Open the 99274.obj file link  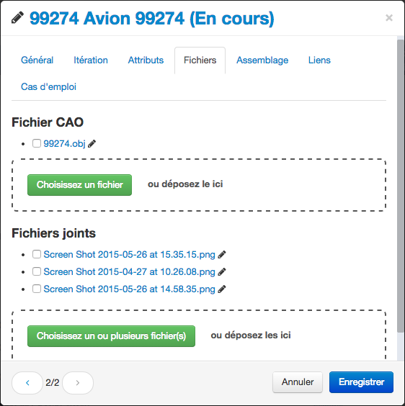(64, 143)
